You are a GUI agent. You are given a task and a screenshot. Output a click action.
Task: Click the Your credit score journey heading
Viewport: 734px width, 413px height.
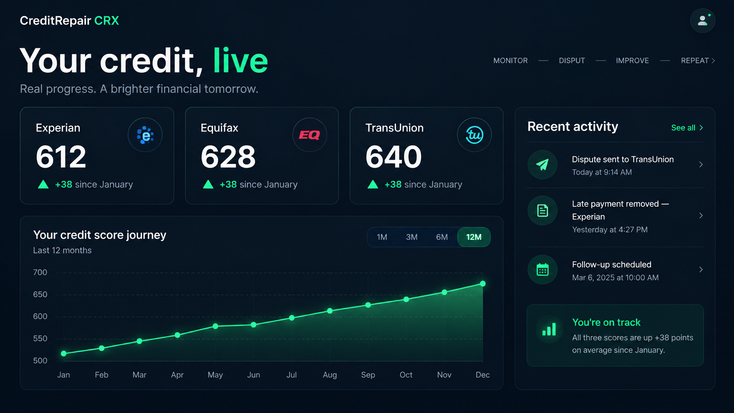[100, 235]
